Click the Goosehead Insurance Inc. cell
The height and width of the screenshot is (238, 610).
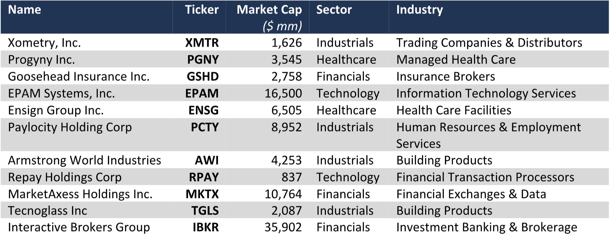pos(79,77)
